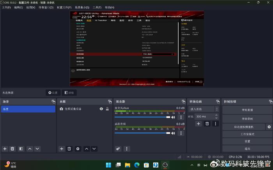
Task: Open the 工具(T) menu
Action: (x=97, y=7)
